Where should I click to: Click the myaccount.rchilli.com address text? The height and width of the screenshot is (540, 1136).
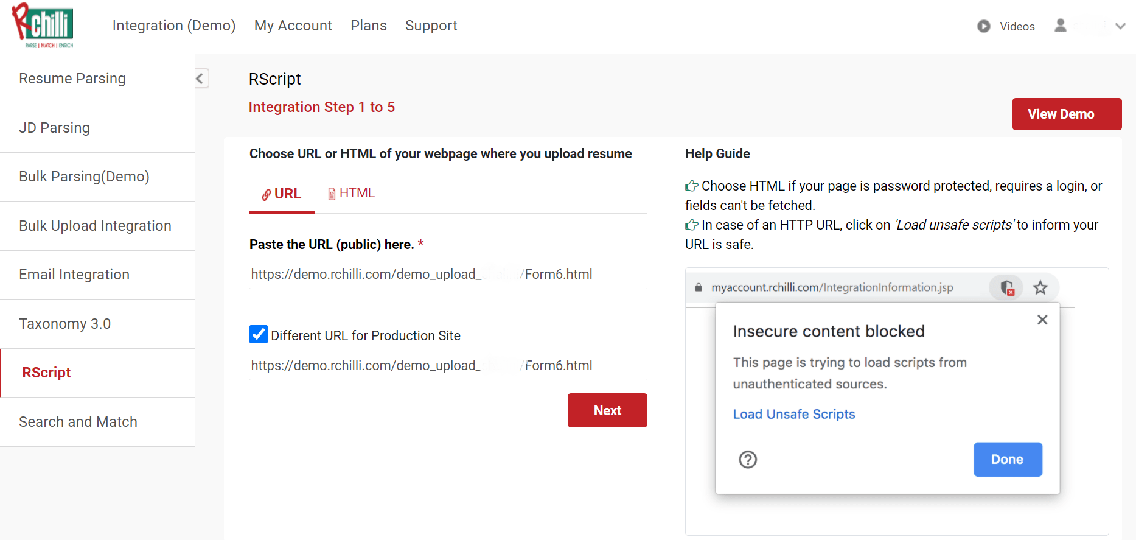(x=832, y=287)
